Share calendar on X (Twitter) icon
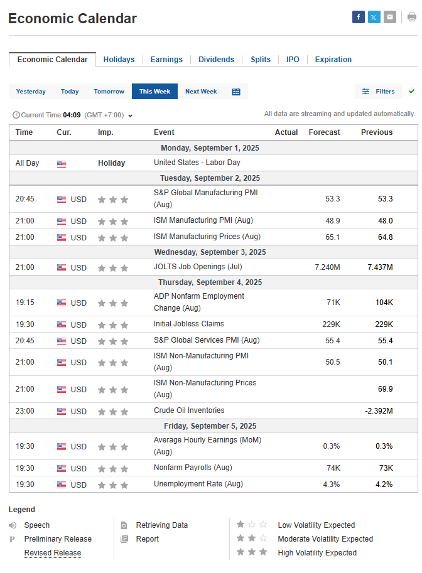The height and width of the screenshot is (573, 422). [374, 18]
